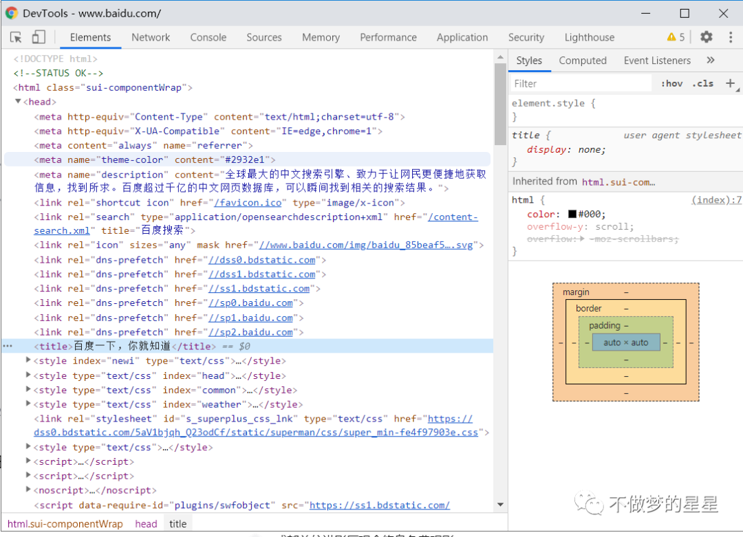Switch to the Console tab
This screenshot has width=743, height=537.
[208, 37]
